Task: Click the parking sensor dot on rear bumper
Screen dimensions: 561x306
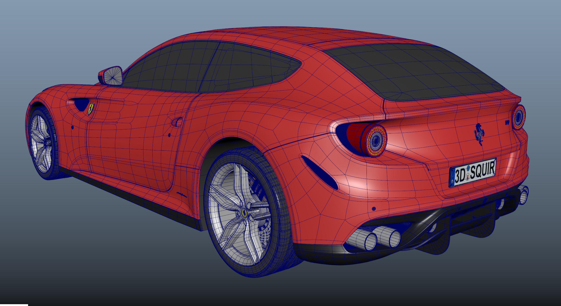Action: coord(374,208)
